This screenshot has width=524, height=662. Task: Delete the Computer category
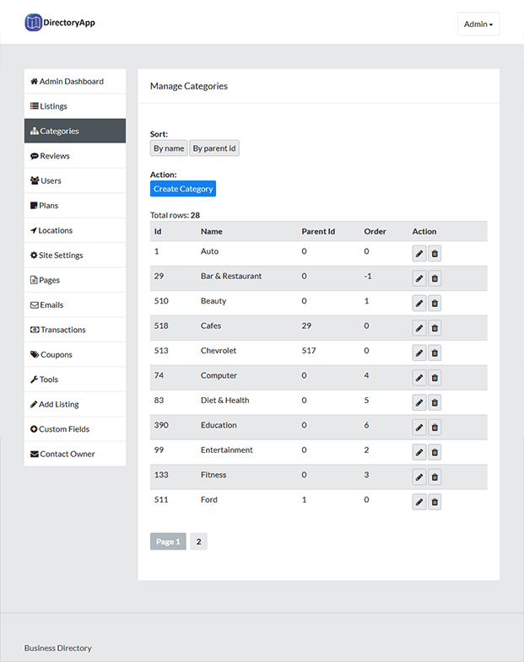click(x=435, y=378)
